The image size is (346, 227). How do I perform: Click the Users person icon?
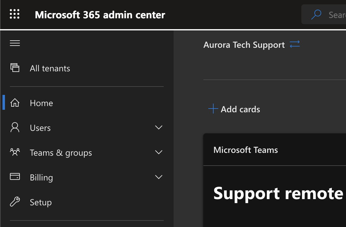(15, 127)
